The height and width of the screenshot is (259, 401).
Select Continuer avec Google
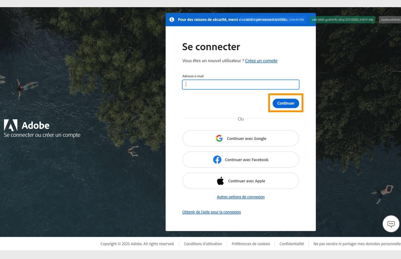pyautogui.click(x=240, y=138)
